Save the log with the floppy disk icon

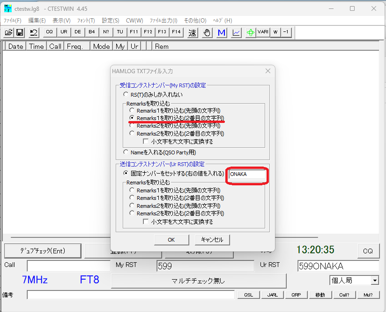(x=20, y=32)
